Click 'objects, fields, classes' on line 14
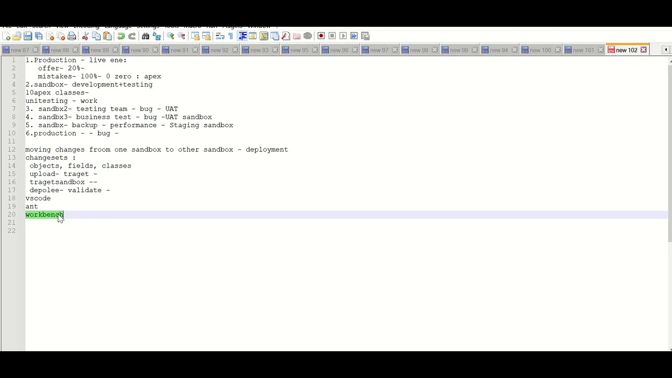The width and height of the screenshot is (672, 378). (80, 166)
